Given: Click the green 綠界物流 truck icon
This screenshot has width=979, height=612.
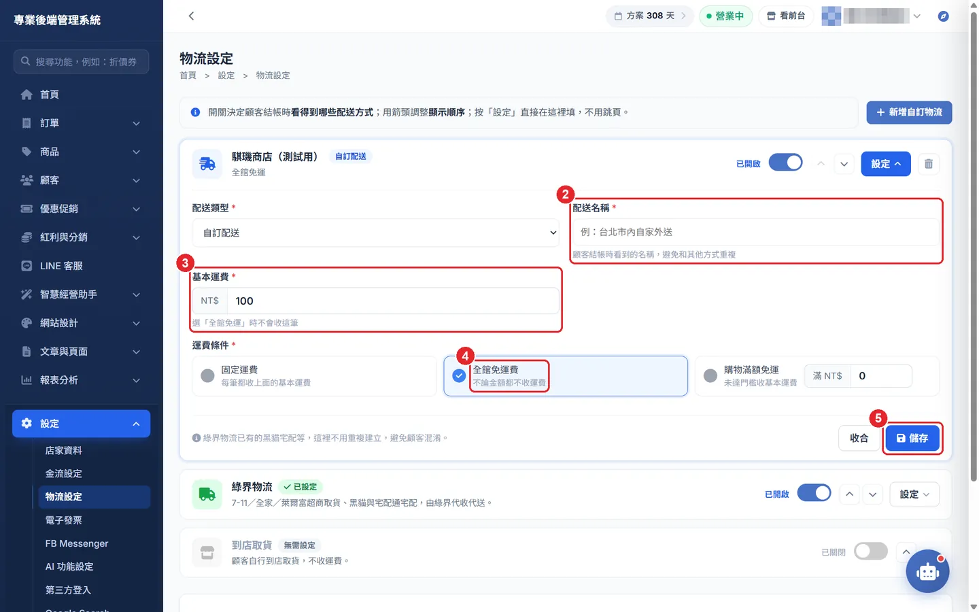Looking at the screenshot, I should coord(207,494).
